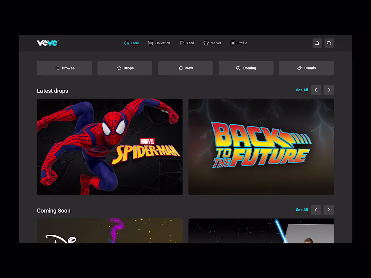This screenshot has height=278, width=371.
Task: Click the left arrow beside Latest drops
Action: pos(316,90)
